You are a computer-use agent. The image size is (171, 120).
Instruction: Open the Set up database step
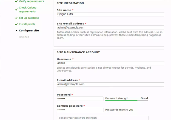29,18
